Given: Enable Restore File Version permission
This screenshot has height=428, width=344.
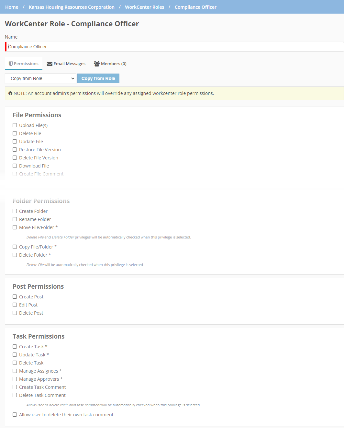Looking at the screenshot, I should pyautogui.click(x=15, y=150).
